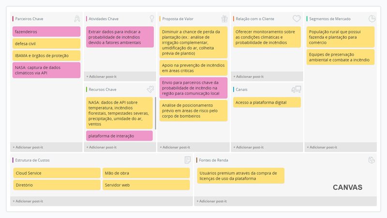The width and height of the screenshot is (387, 218).
Task: Click the Estrutura de Custos document icon
Action: [x=187, y=160]
